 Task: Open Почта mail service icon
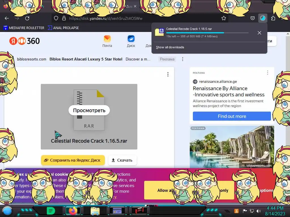(x=107, y=41)
